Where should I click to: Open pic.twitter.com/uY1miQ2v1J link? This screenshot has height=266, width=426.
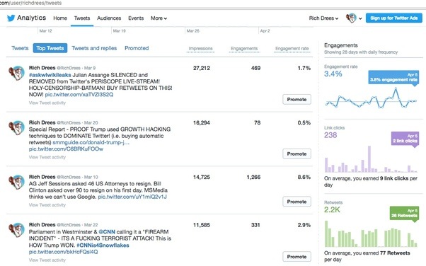click(x=132, y=197)
